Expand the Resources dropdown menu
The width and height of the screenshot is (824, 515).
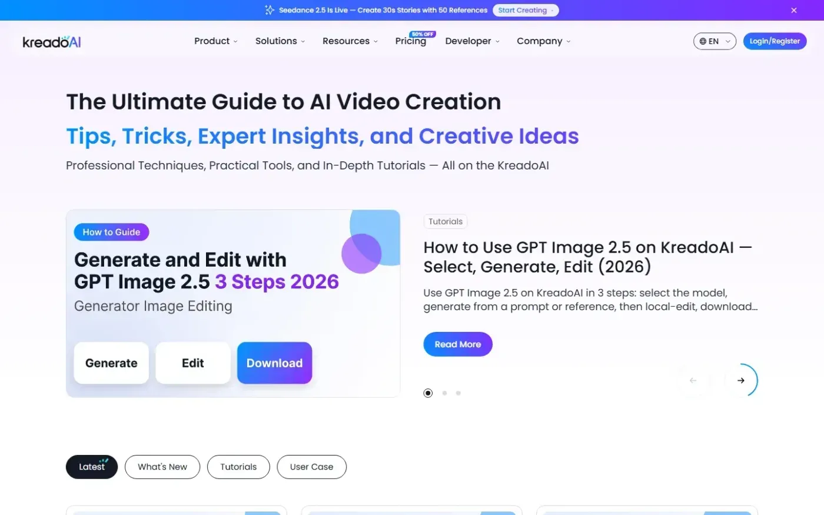(350, 41)
